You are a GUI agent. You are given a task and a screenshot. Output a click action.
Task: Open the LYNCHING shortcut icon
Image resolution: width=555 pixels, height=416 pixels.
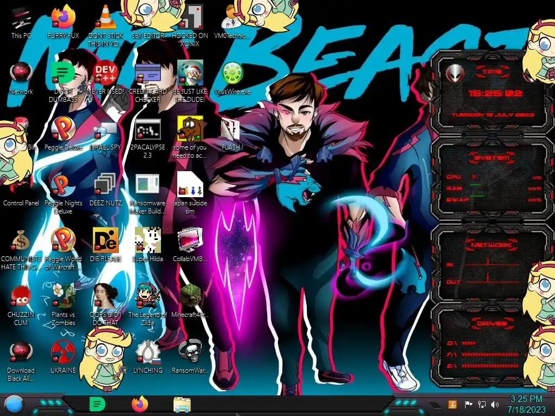147,357
